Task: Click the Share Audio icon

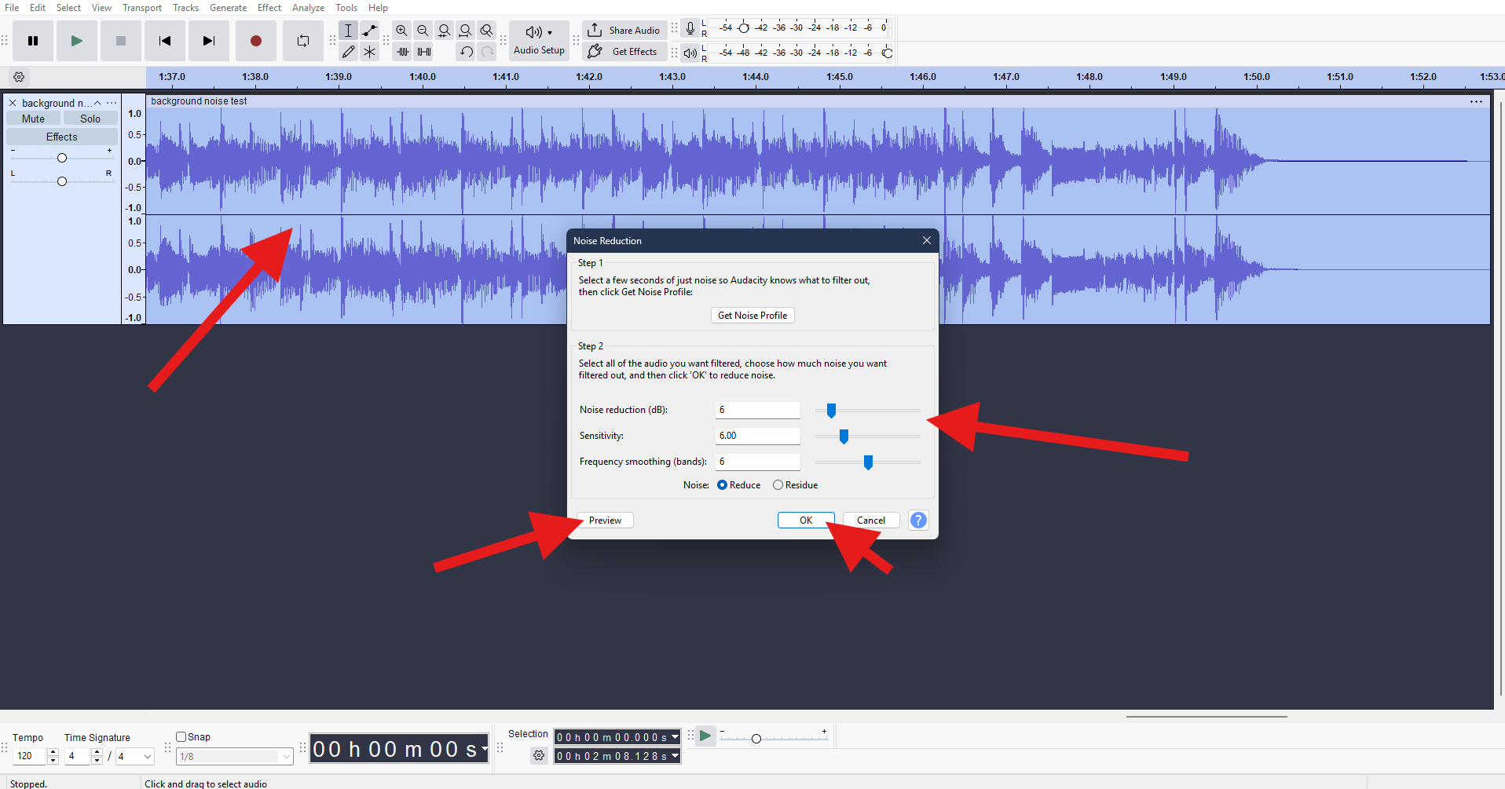Action: point(595,30)
